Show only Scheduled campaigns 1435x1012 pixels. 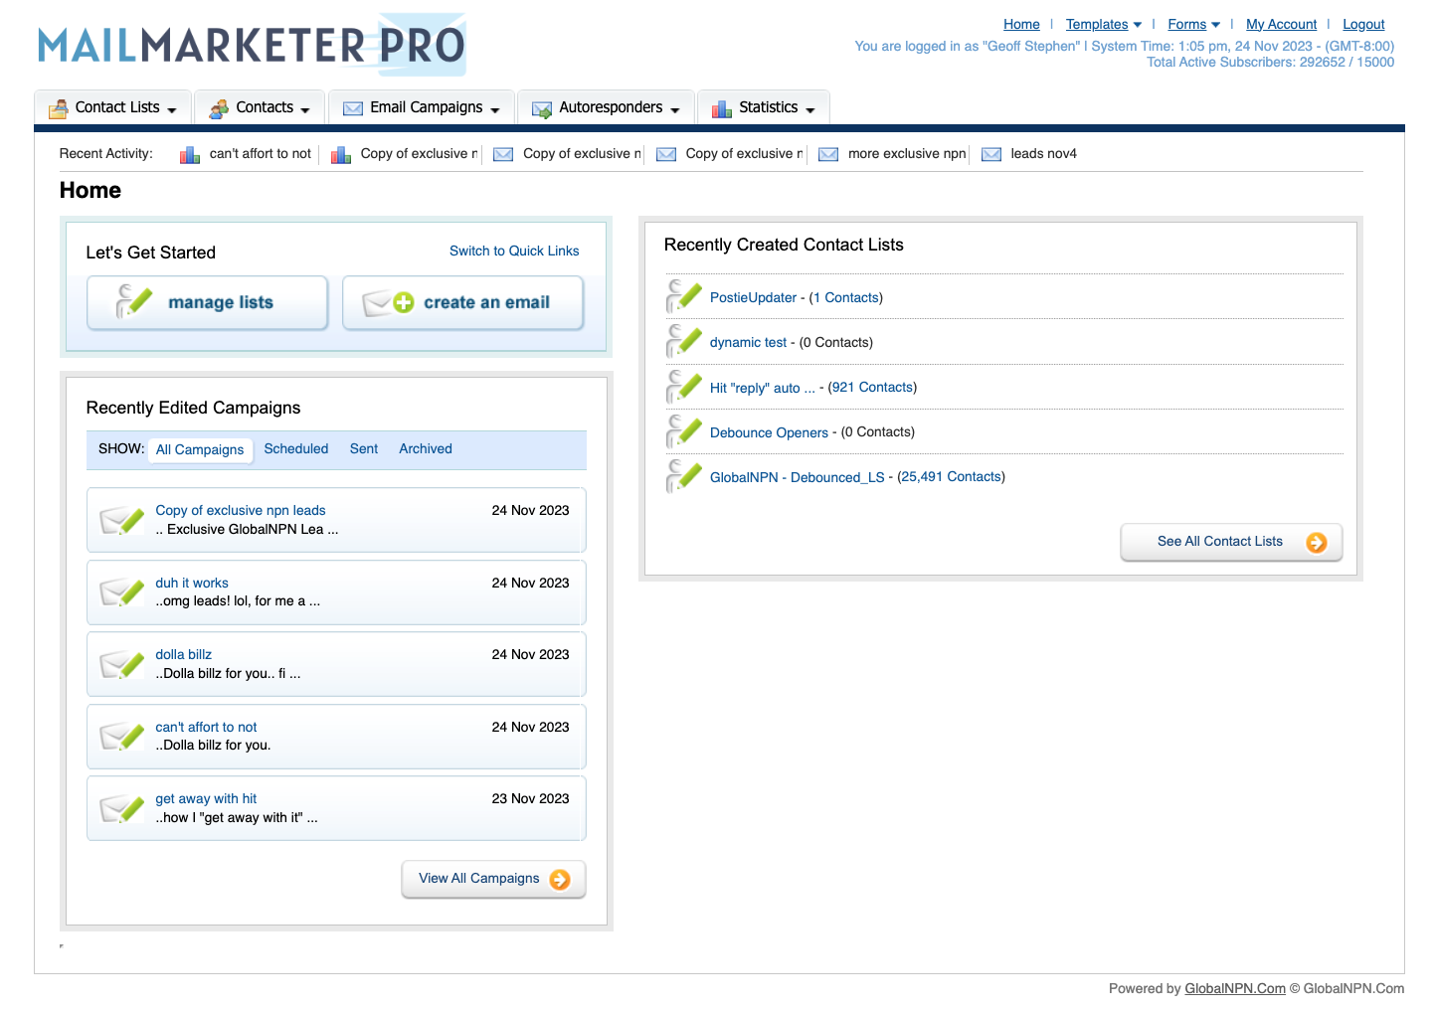click(x=295, y=449)
